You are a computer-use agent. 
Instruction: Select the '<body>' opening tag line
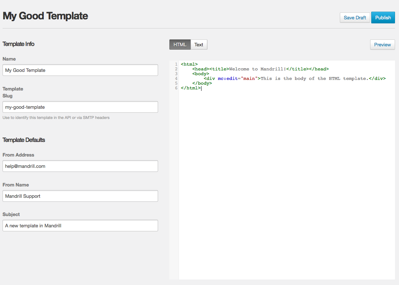click(x=200, y=74)
